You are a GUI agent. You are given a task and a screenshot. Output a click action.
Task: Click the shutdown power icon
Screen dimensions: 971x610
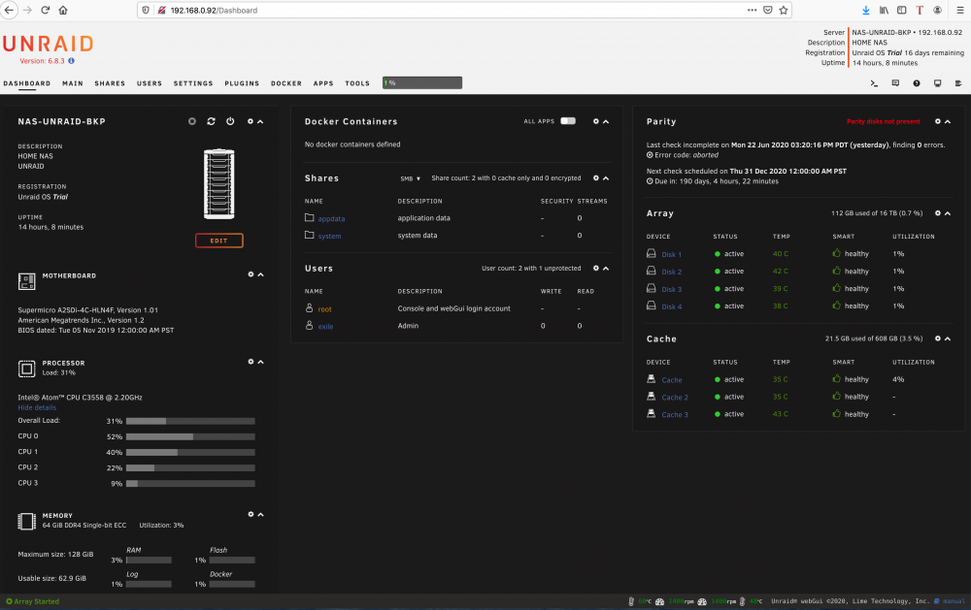[230, 121]
